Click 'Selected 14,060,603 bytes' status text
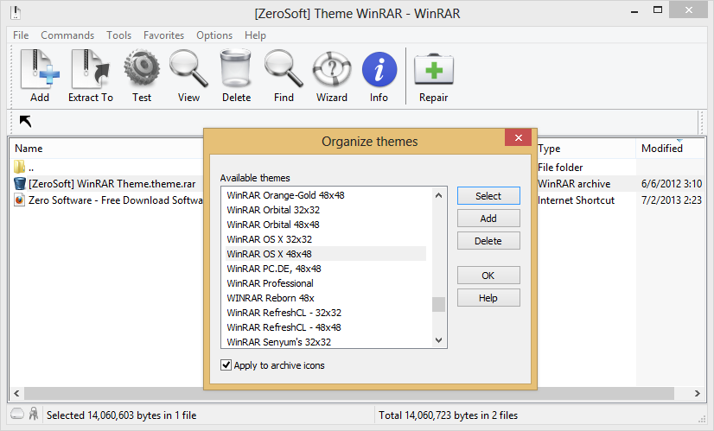The image size is (714, 431). 121,415
